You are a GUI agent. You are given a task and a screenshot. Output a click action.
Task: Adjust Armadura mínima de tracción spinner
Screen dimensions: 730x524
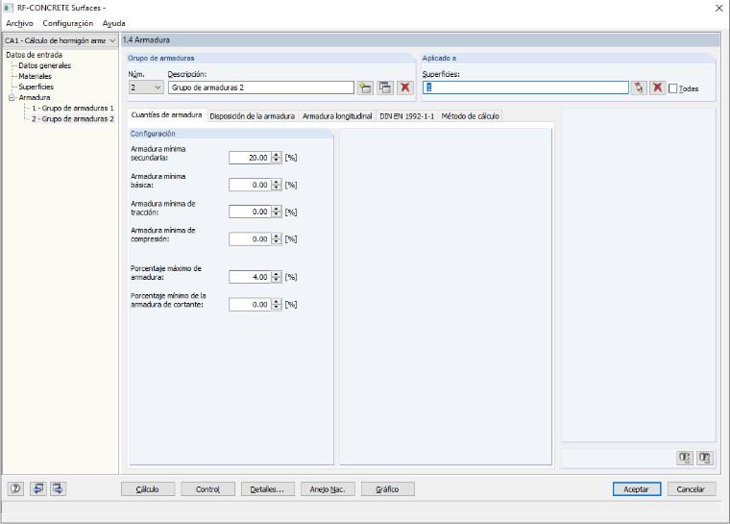[277, 212]
